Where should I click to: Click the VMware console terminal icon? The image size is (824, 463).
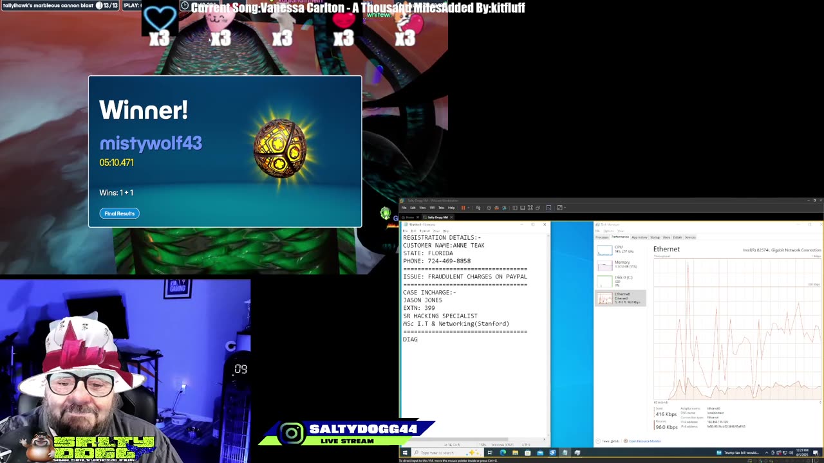(548, 208)
